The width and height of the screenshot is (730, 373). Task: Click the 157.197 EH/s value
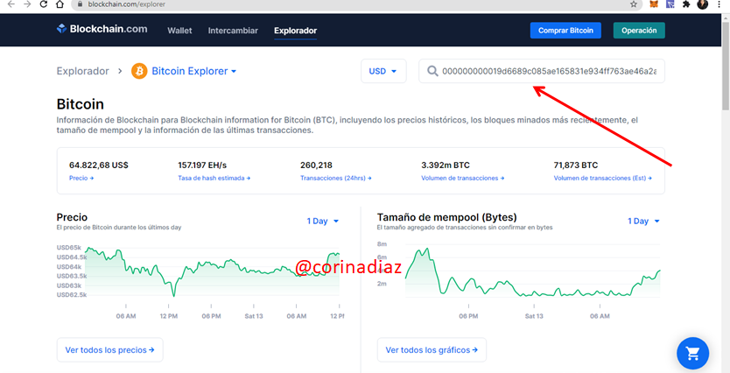coord(202,165)
